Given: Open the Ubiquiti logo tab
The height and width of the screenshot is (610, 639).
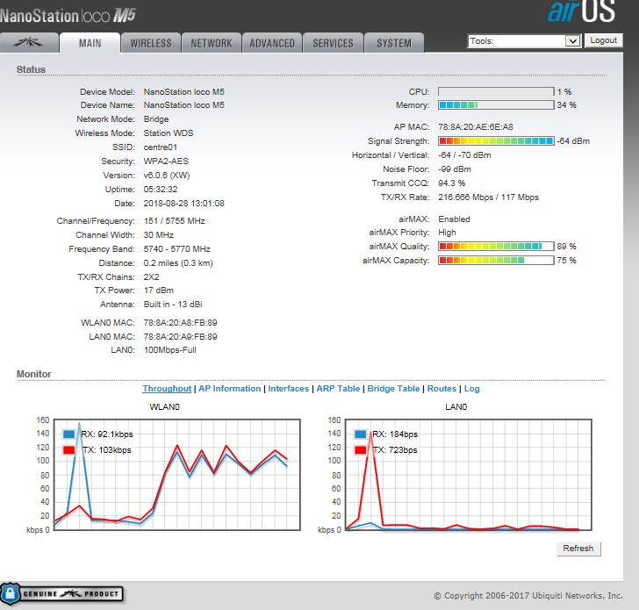Looking at the screenshot, I should click(28, 43).
